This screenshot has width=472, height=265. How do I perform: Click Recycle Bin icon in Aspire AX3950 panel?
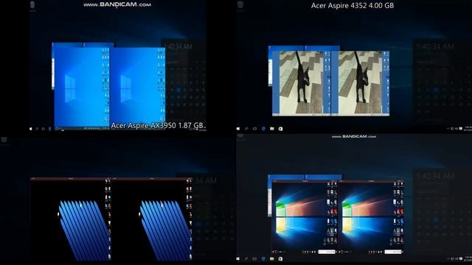32,5
